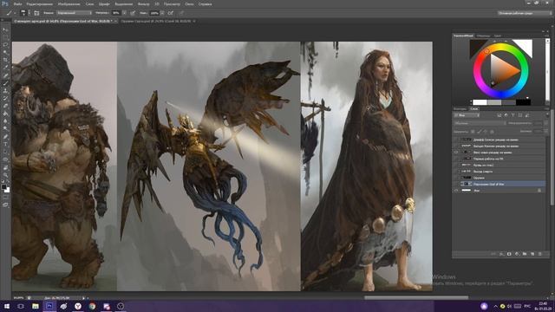Switch to the Контуры panel tab
555x312 pixels.
[x=460, y=109]
